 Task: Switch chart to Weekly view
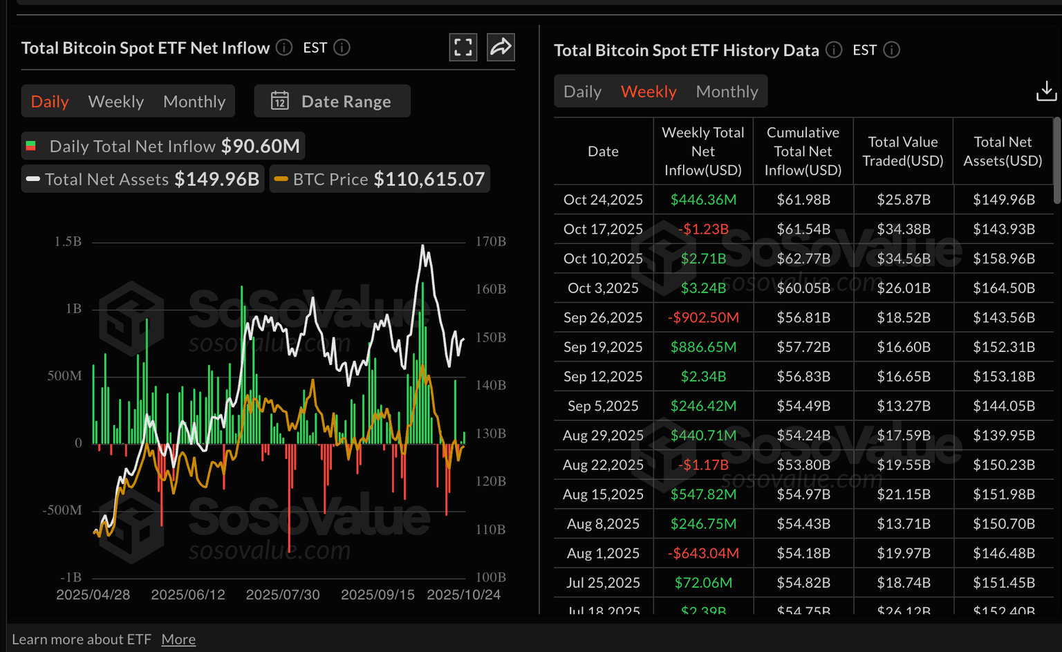point(116,102)
